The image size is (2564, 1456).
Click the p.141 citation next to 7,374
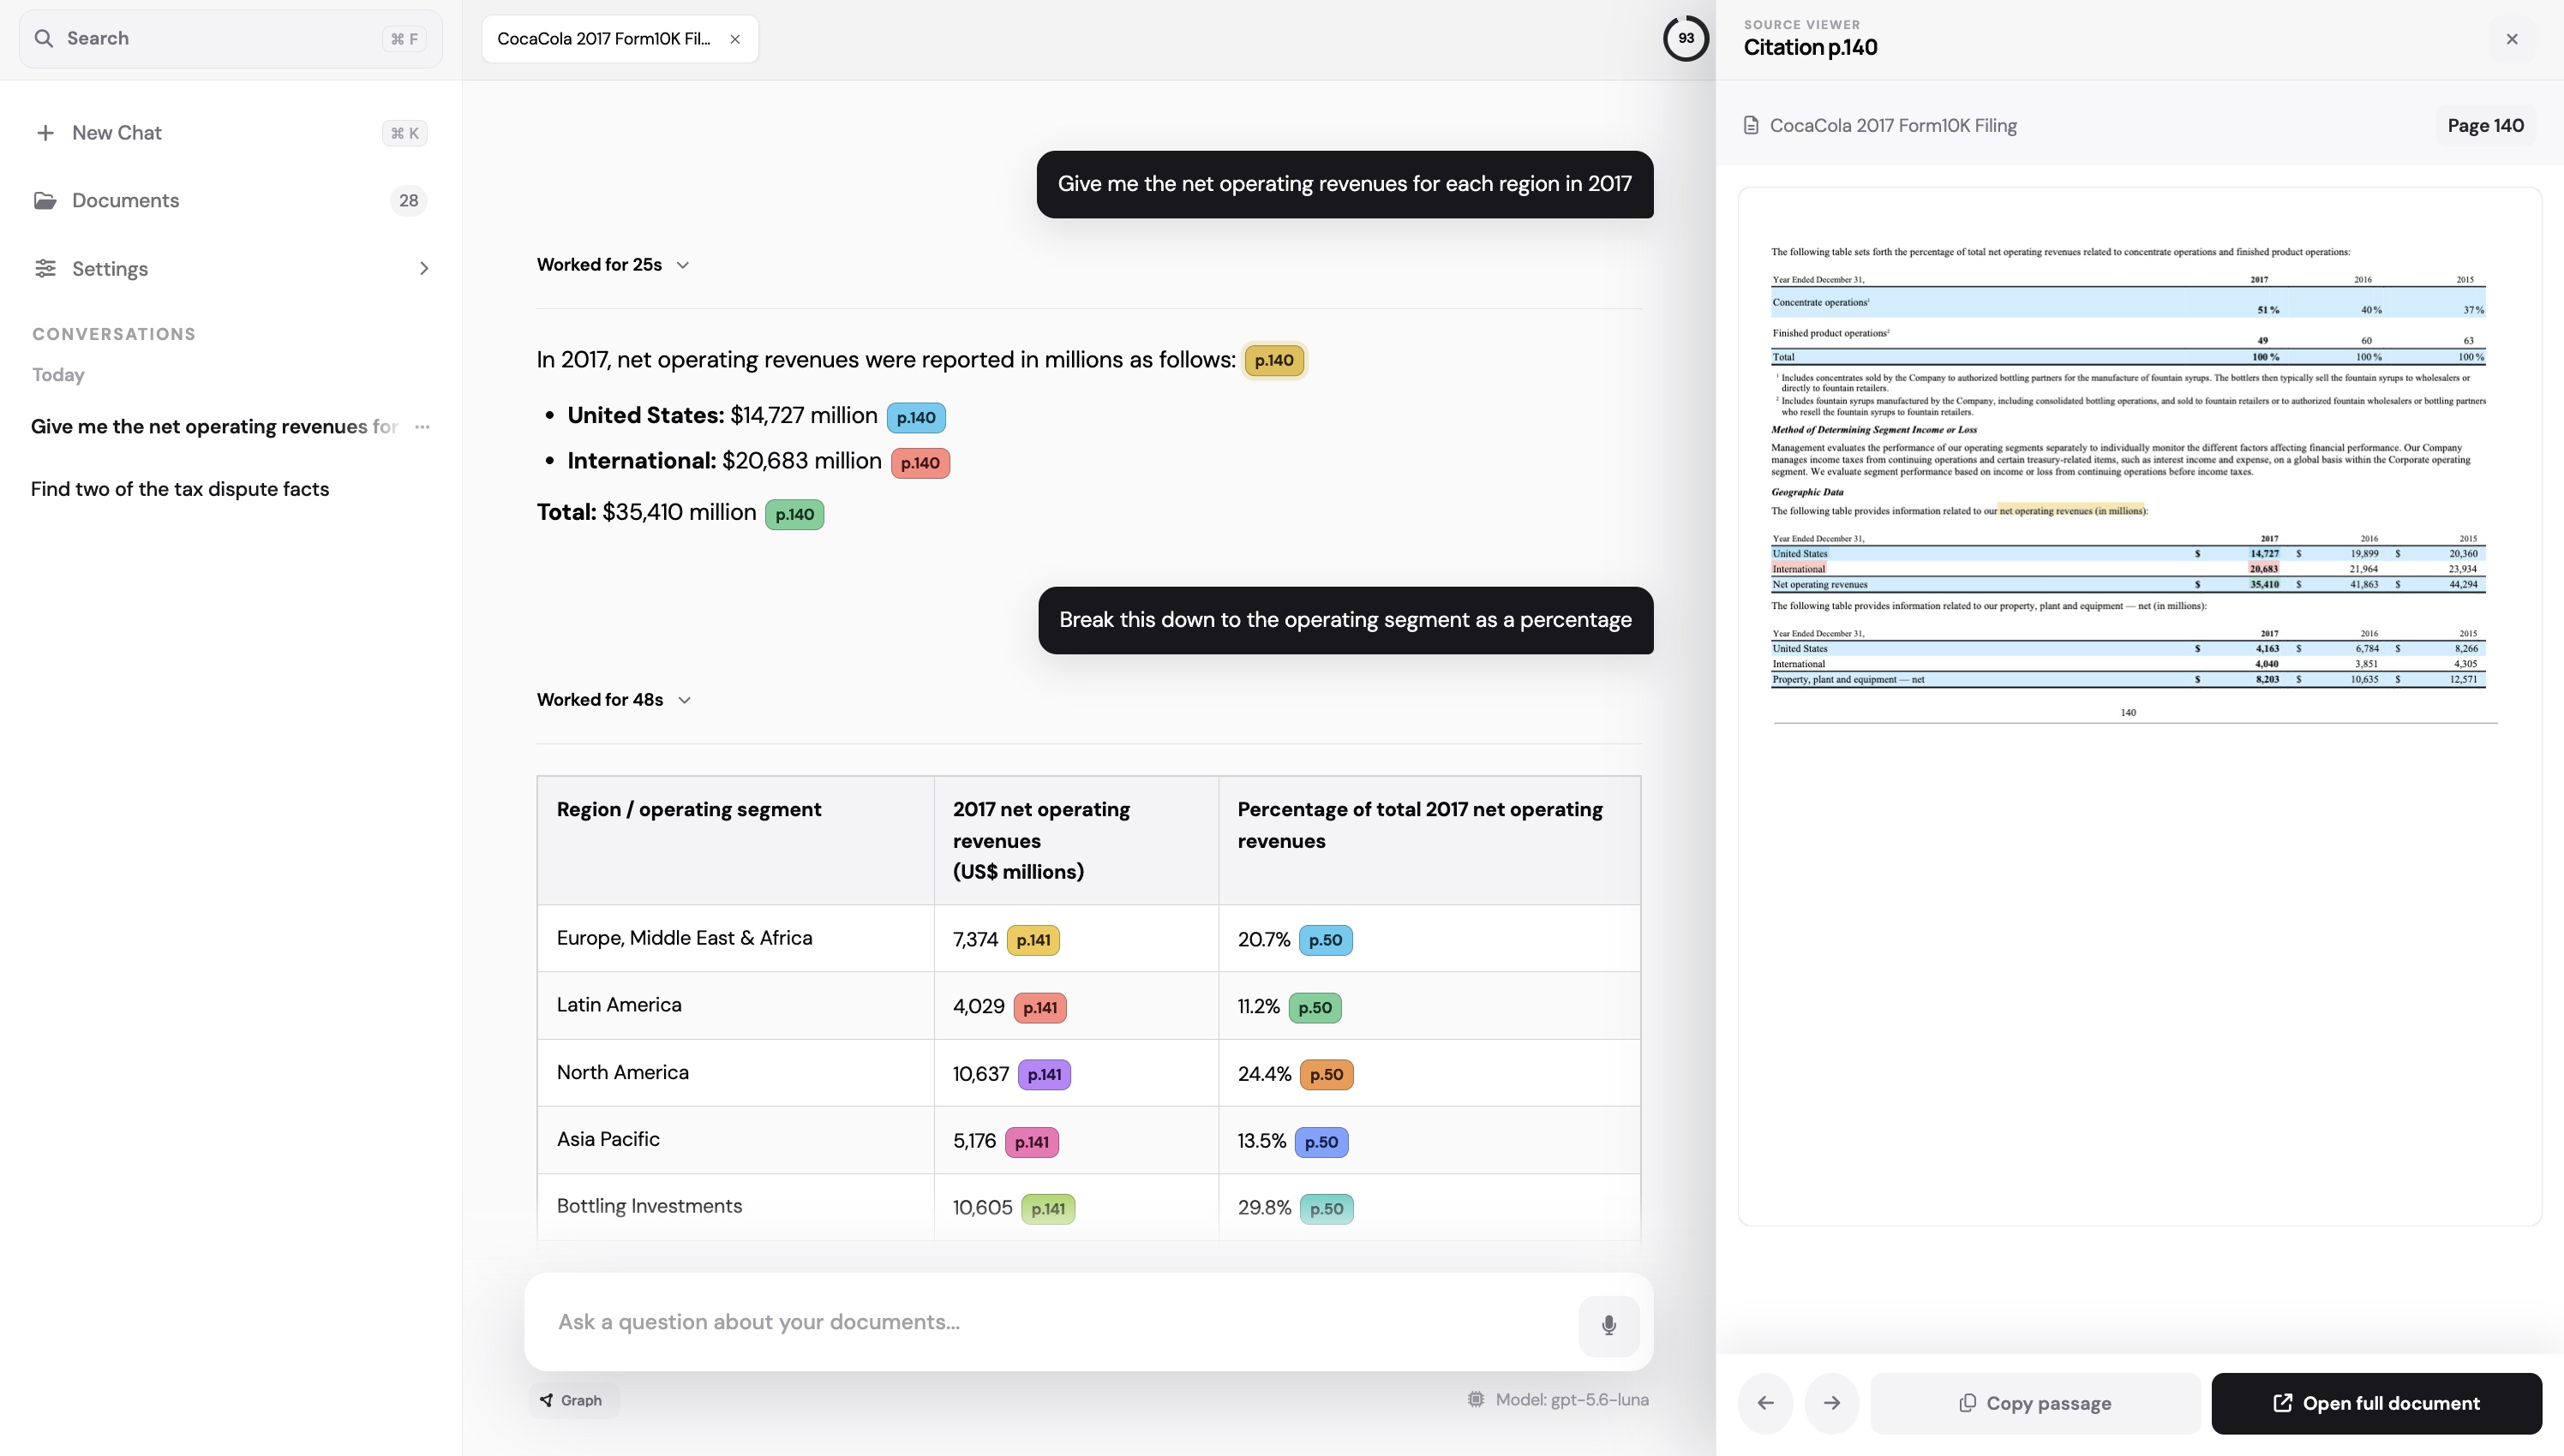click(x=1033, y=940)
